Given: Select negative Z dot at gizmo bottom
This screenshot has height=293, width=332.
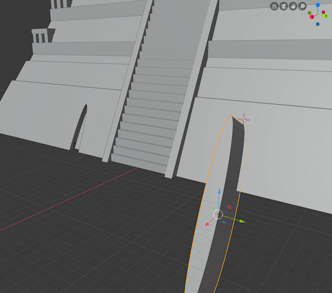Looking at the screenshot, I should 318,24.
